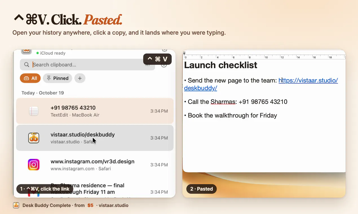The image size is (358, 214).
Task: Click the ruler above the Launch checklist document
Action: coord(264,57)
